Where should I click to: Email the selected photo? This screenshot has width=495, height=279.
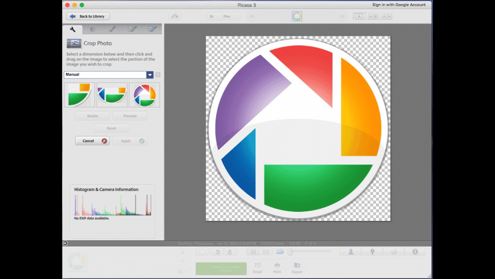coord(257,268)
